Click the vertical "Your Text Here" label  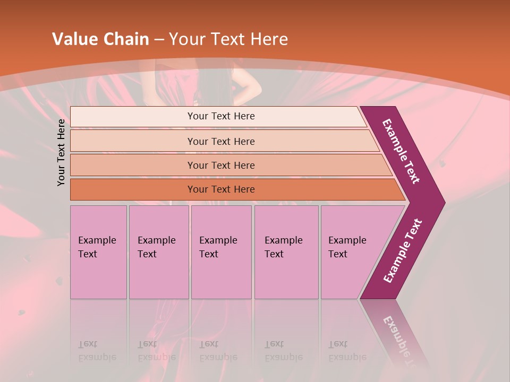click(x=61, y=152)
